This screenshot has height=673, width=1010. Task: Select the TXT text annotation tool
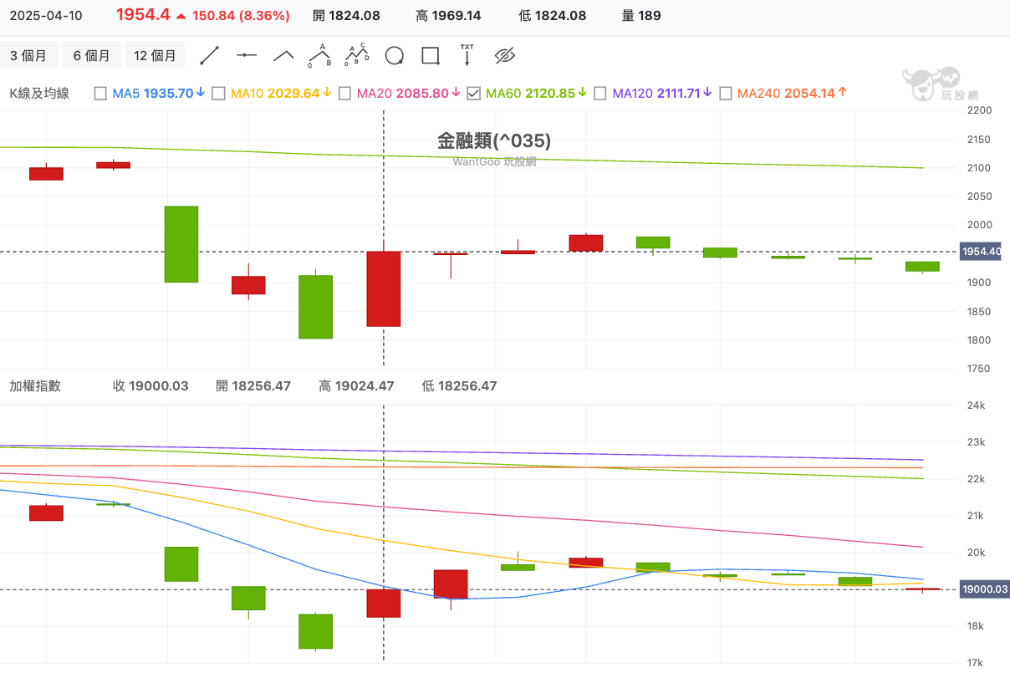click(x=467, y=55)
